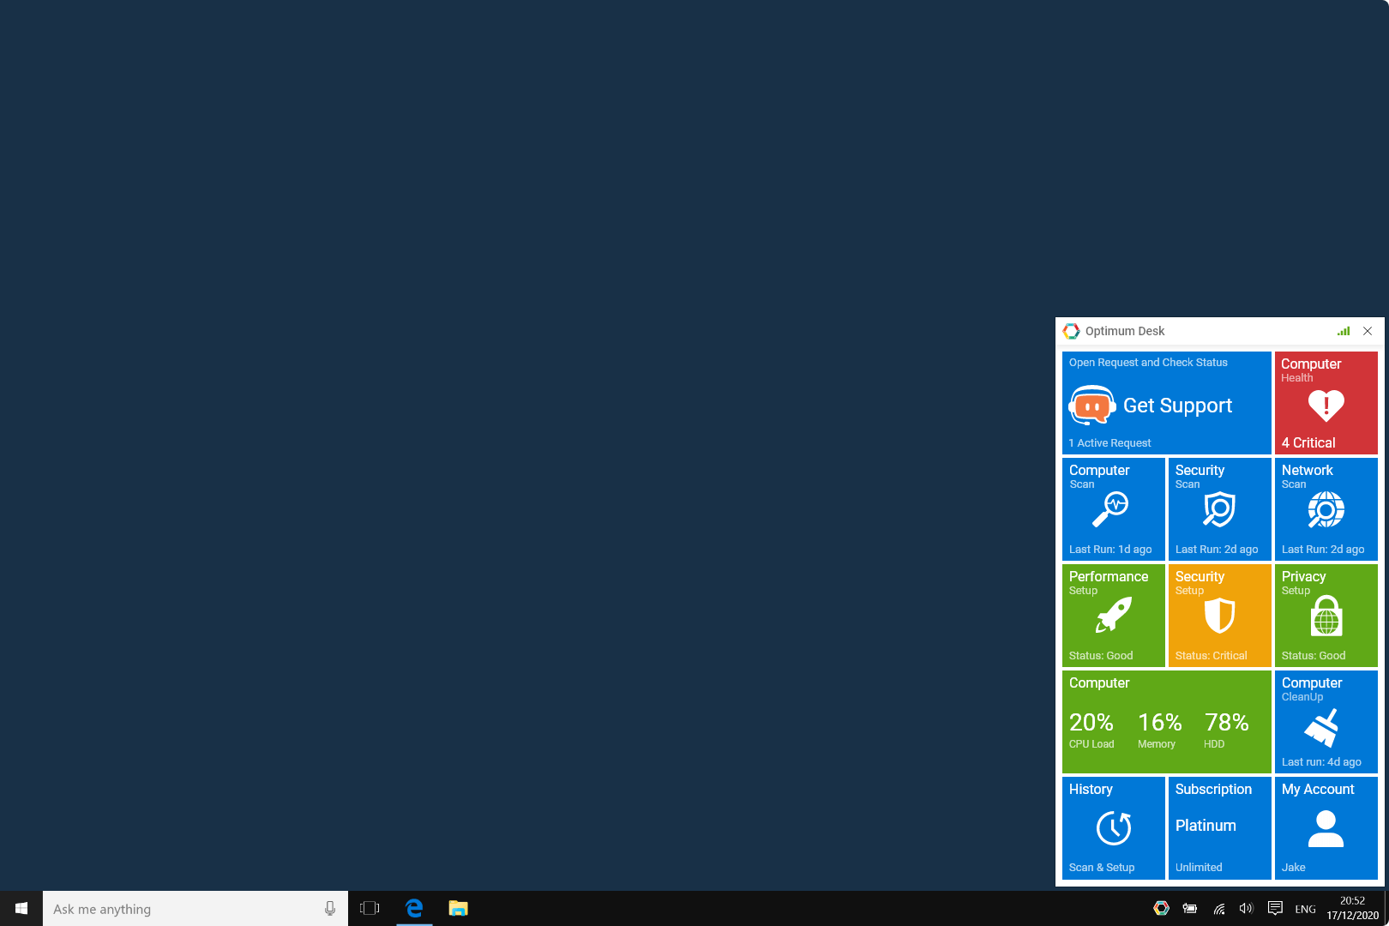Click the 'Computer' heading on stats tile
This screenshot has width=1389, height=926.
(x=1099, y=683)
